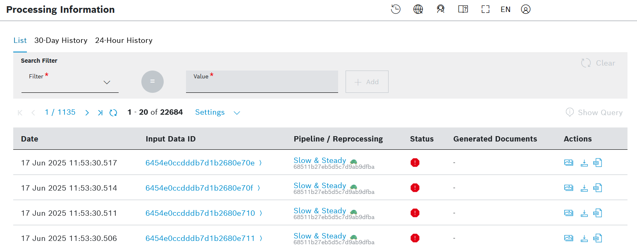Viewport: 637px width, 250px height.
Task: Open support via the headset icon
Action: [441, 9]
